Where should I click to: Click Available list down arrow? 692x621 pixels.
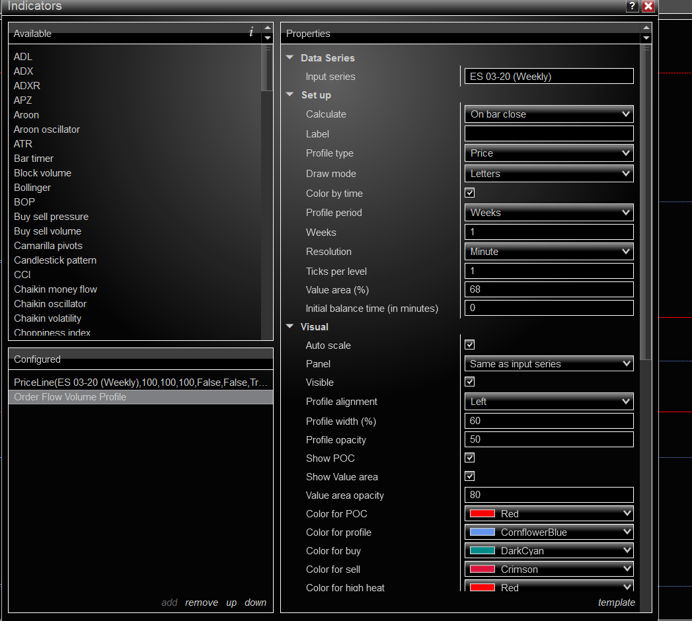tap(268, 38)
